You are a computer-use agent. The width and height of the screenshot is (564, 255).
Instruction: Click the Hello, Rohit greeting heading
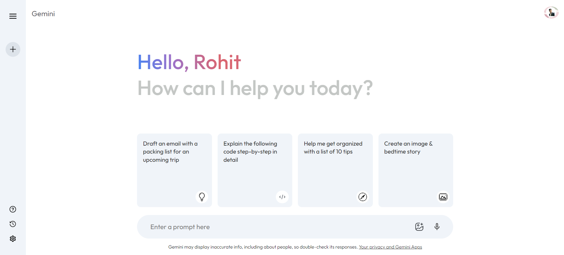(x=189, y=62)
